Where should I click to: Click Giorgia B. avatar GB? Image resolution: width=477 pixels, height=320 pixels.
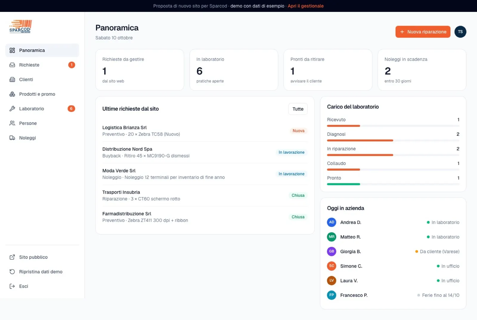coord(332,251)
